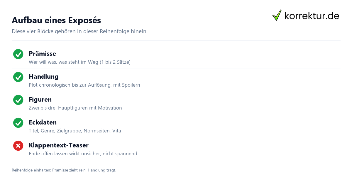Click the red X icon beside Klappentext-Teaser
The image size is (352, 185).
(x=18, y=146)
